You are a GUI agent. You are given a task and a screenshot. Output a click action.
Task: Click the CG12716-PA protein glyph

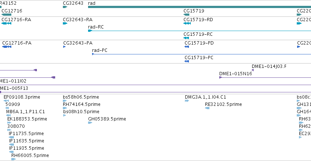tap(7, 47)
